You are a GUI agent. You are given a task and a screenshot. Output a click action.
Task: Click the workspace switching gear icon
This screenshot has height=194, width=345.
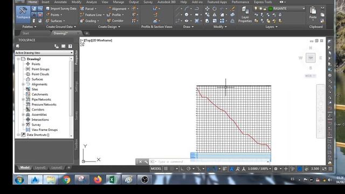pyautogui.click(x=275, y=169)
